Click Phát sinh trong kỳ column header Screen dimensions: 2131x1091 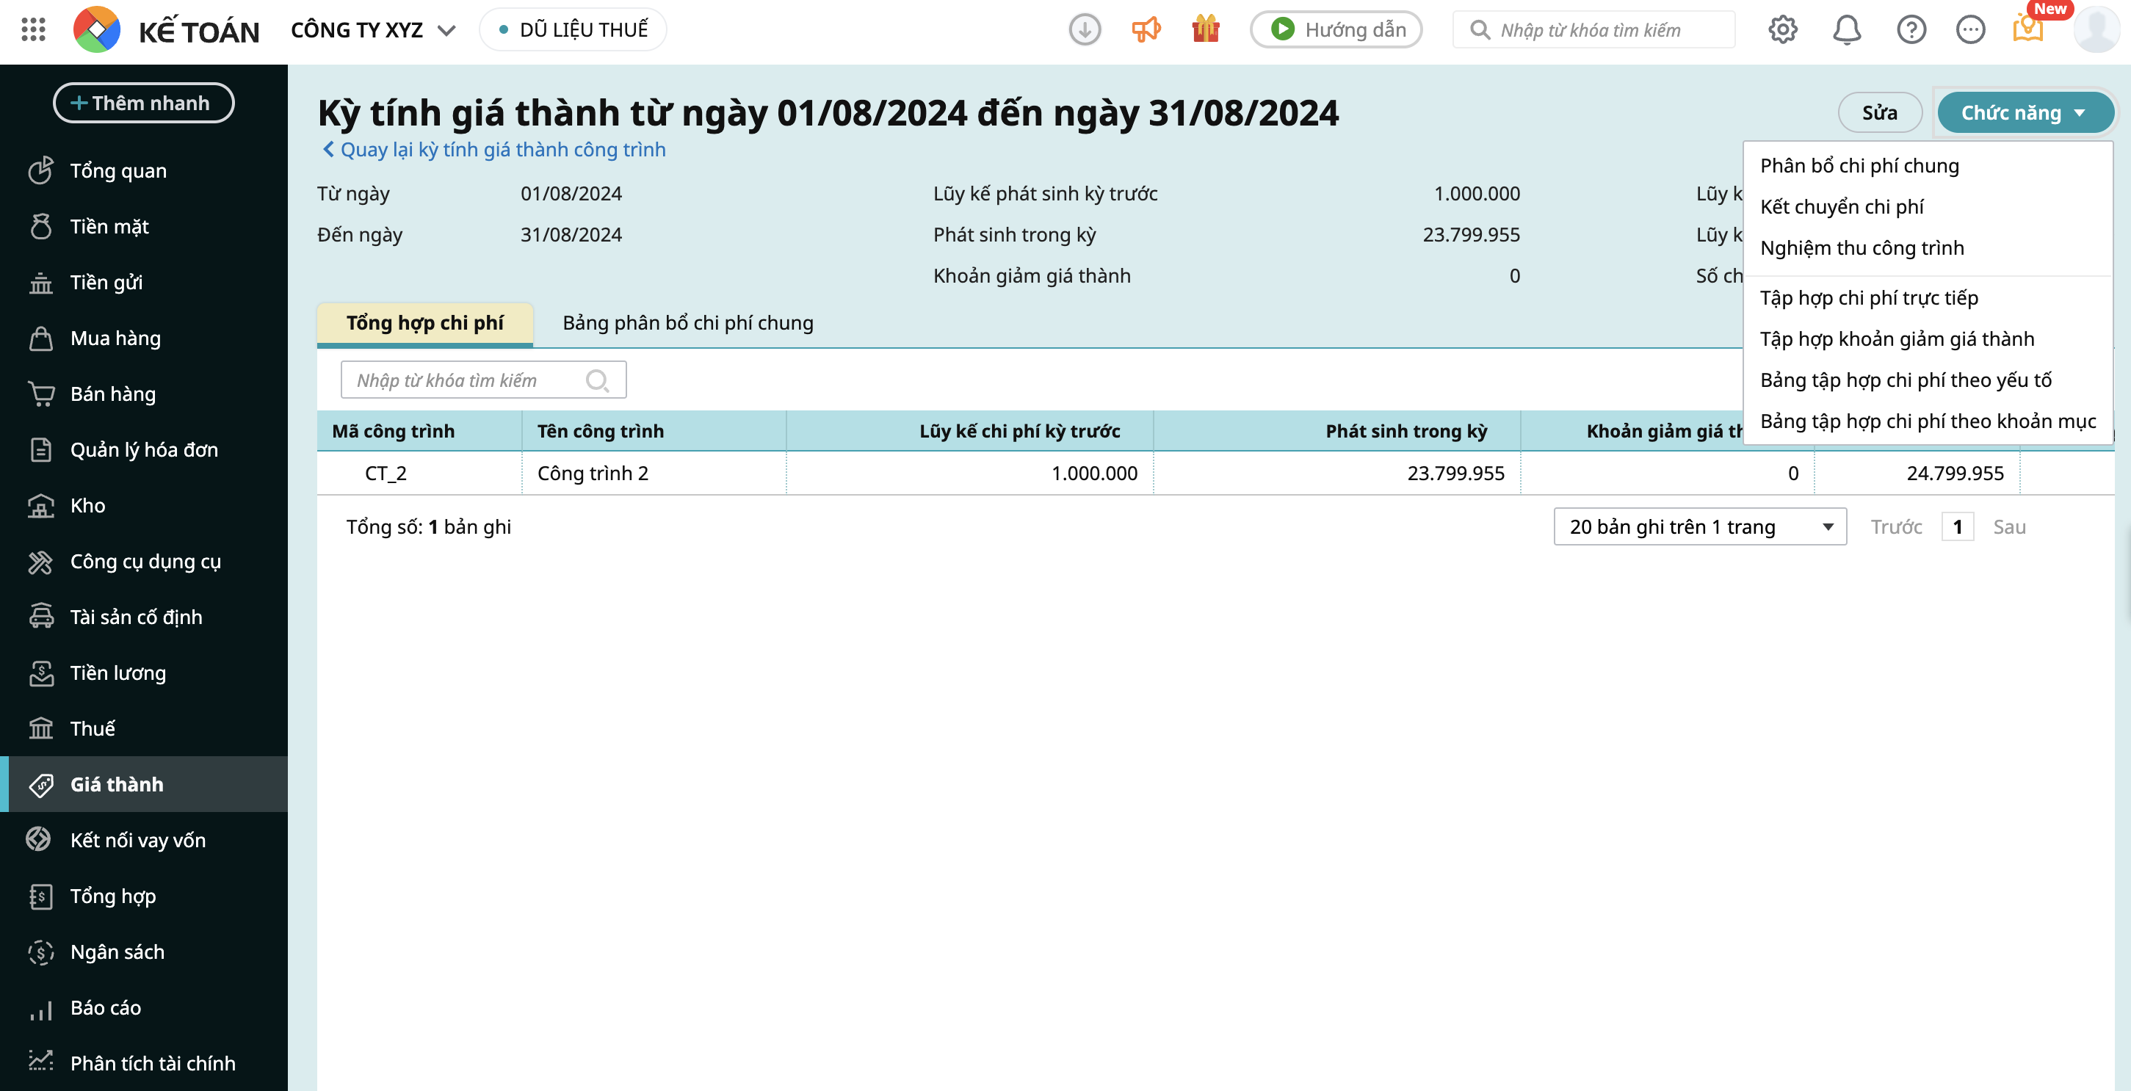point(1337,431)
